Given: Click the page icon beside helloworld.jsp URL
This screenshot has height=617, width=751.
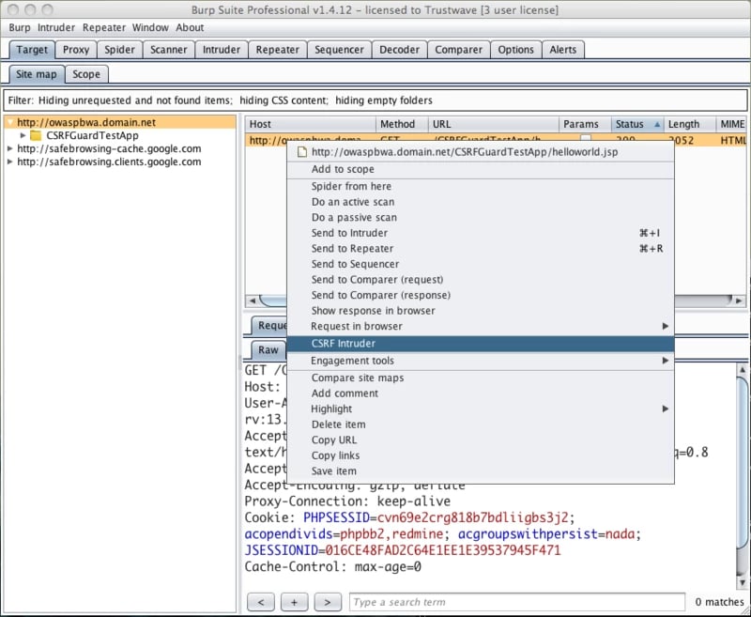Looking at the screenshot, I should pos(301,151).
